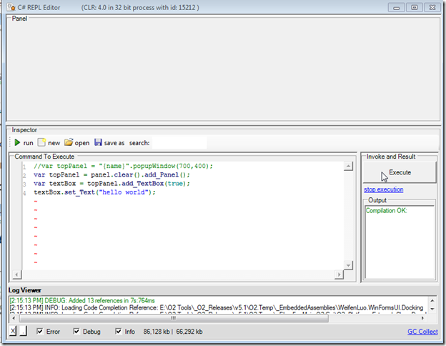446x346 pixels.
Task: Click the 'new' toolbar label
Action: [x=54, y=143]
